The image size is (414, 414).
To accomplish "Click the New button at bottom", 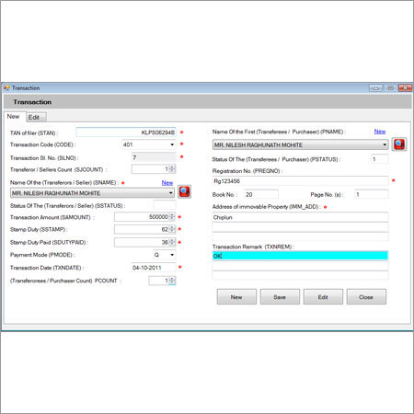I will pos(236,297).
